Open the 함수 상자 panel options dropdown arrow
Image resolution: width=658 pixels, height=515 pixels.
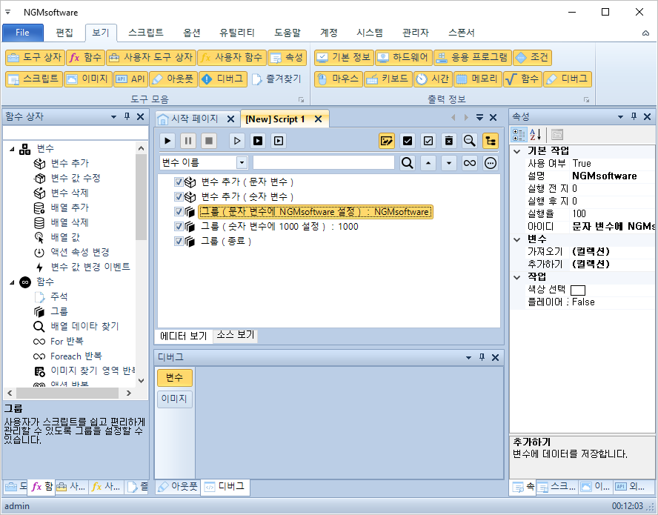point(113,117)
